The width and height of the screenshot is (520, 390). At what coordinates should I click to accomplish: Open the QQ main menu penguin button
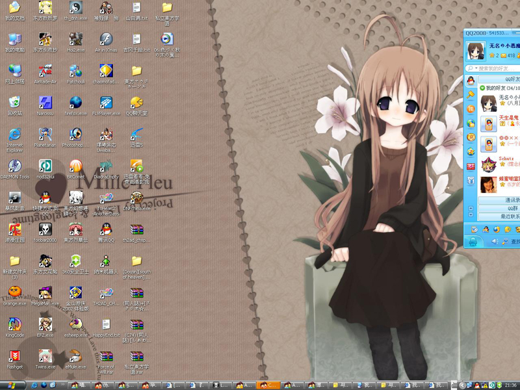pos(473,241)
